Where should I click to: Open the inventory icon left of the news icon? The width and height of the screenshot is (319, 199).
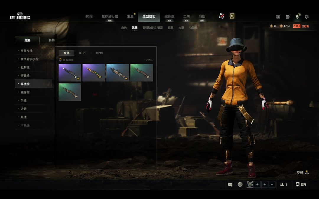point(278,17)
